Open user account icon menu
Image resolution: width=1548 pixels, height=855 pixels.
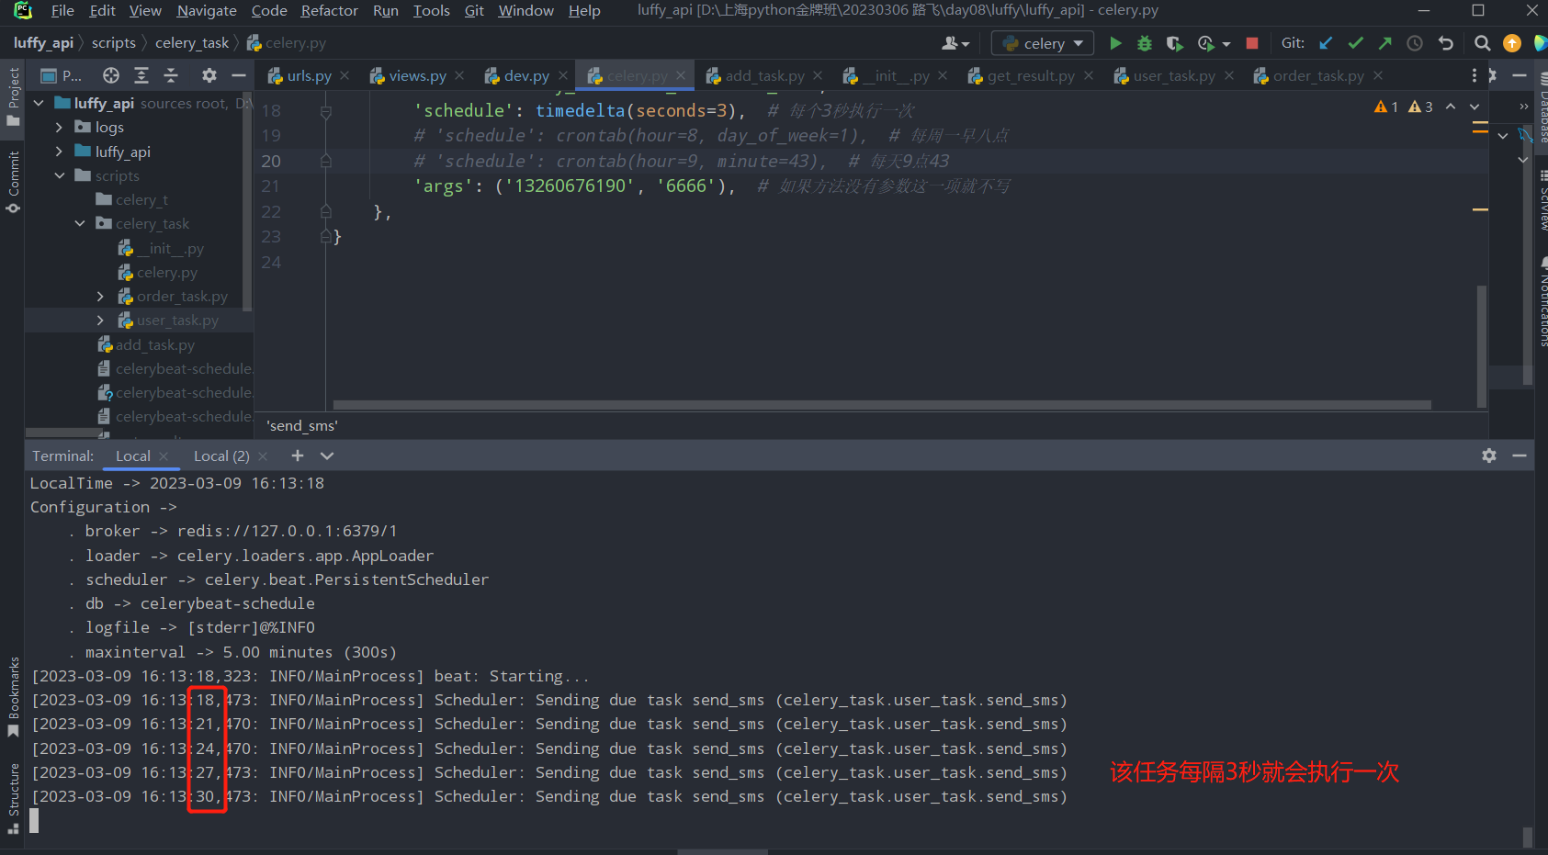coord(955,43)
